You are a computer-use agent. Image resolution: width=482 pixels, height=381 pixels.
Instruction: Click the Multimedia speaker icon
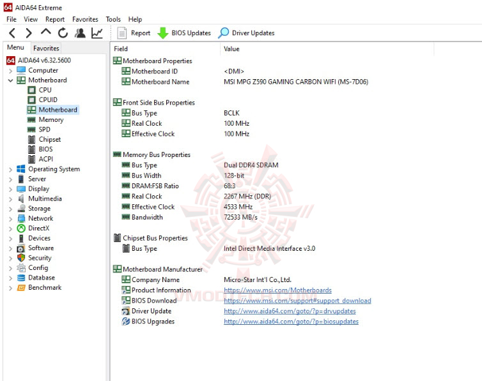[21, 198]
